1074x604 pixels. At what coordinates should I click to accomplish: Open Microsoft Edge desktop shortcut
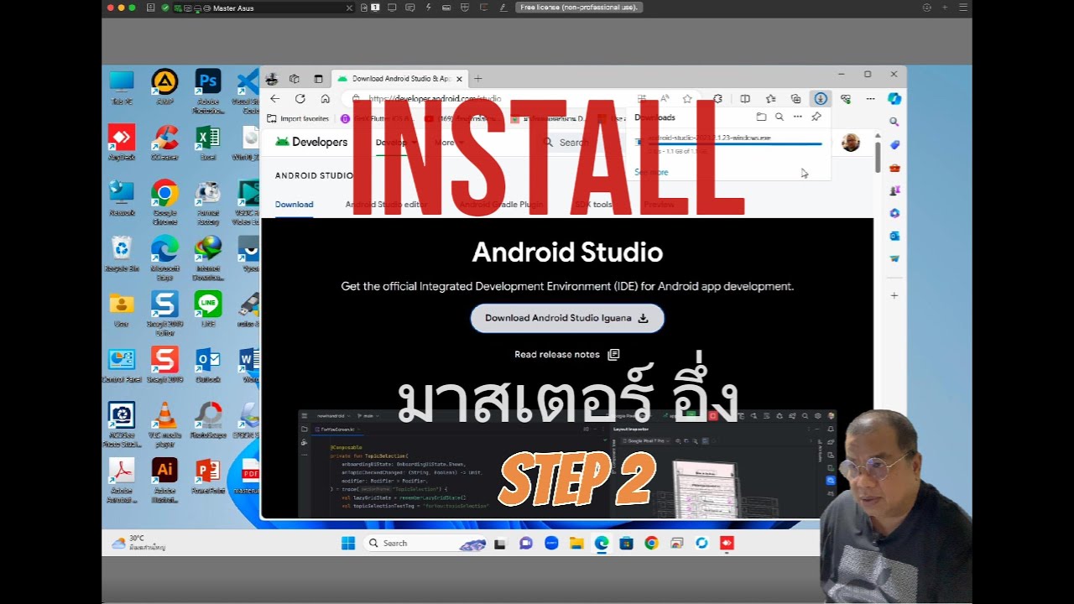click(164, 258)
